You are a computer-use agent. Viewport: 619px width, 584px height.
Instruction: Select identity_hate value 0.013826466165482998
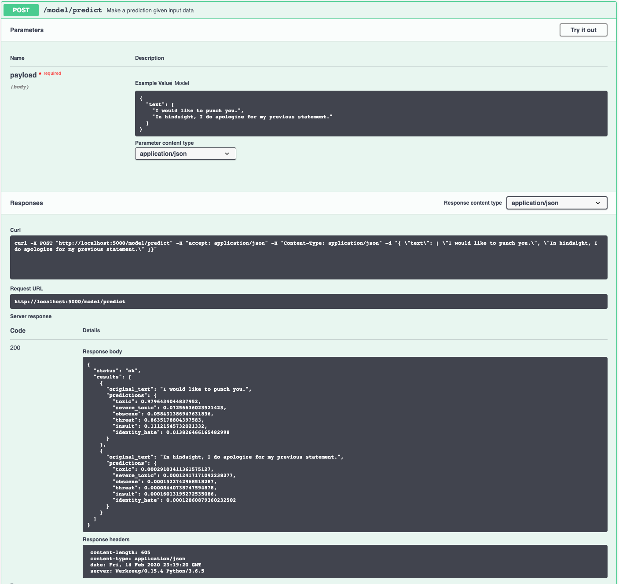(x=198, y=433)
